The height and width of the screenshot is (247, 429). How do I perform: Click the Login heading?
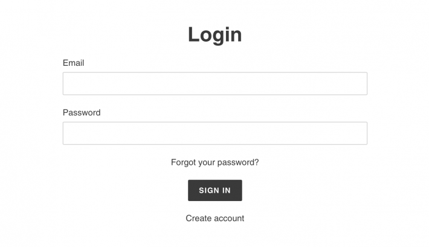click(214, 34)
